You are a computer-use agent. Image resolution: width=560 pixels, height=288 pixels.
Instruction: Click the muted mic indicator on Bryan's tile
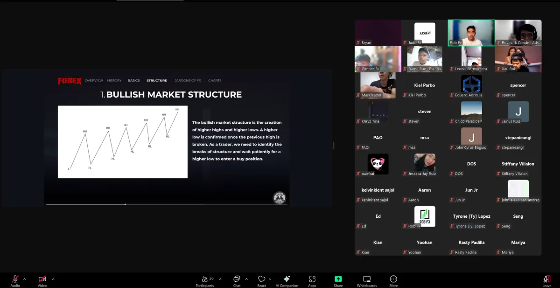coord(358,42)
